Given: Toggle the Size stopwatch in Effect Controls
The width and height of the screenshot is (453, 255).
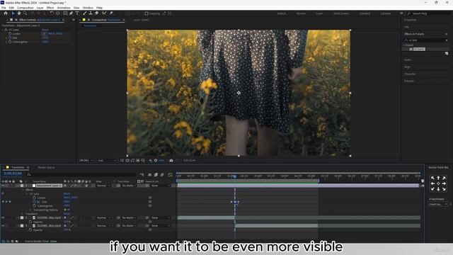Looking at the screenshot, I should tap(10, 38).
